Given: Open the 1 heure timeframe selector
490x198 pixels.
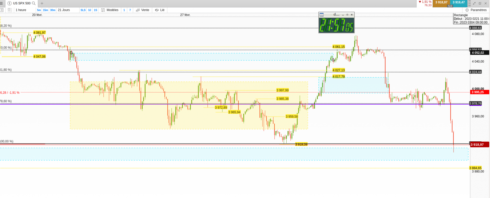Looking at the screenshot, I should [x=21, y=10].
